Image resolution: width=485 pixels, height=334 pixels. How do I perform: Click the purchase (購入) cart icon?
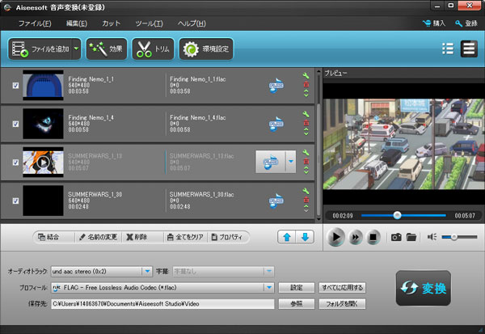pos(434,23)
